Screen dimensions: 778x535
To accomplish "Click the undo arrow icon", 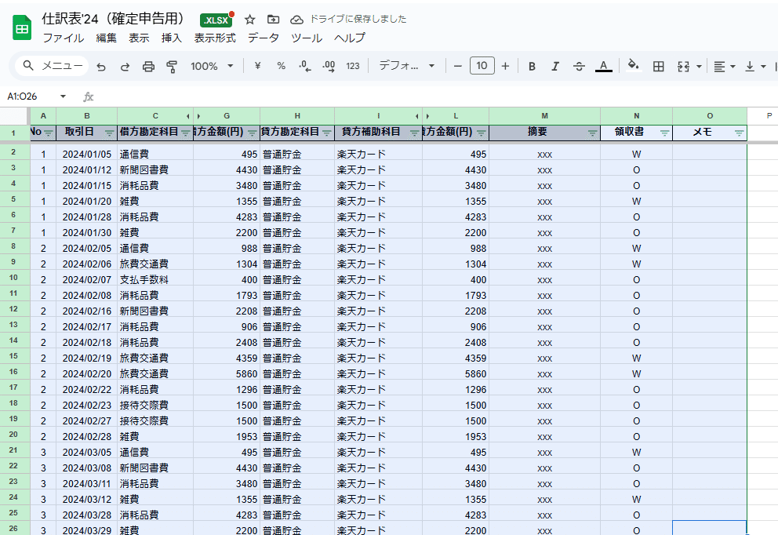I will [x=101, y=66].
